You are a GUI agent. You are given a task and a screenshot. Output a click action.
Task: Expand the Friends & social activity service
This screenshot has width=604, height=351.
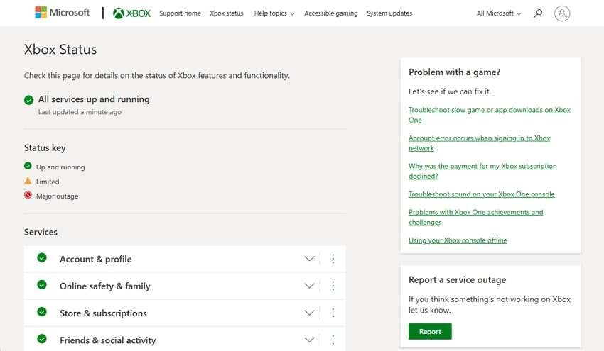point(309,340)
